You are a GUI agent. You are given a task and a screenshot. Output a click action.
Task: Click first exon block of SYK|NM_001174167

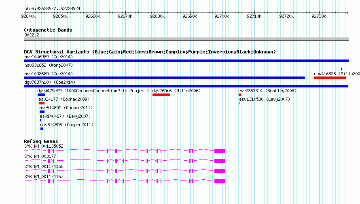point(49,181)
